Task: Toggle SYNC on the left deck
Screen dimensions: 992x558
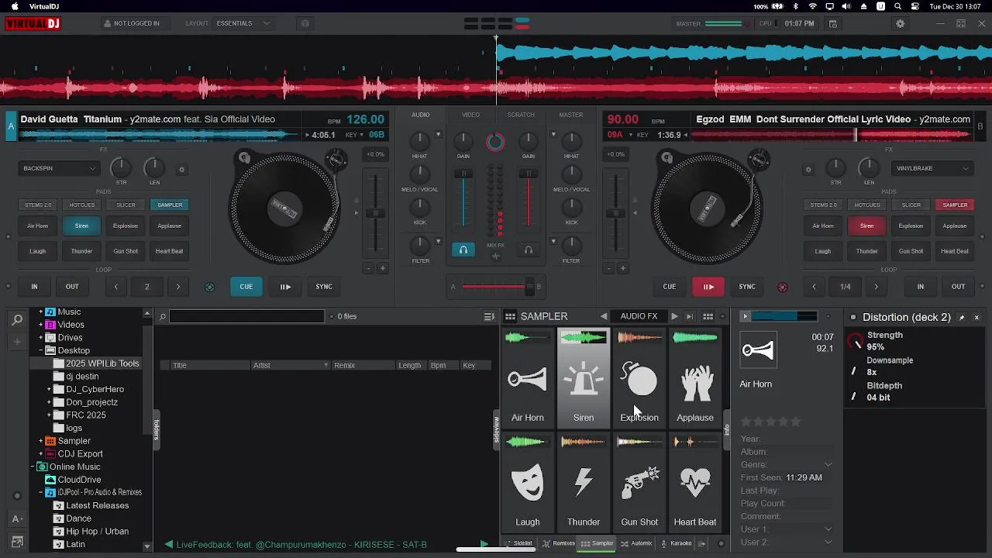Action: pos(324,287)
